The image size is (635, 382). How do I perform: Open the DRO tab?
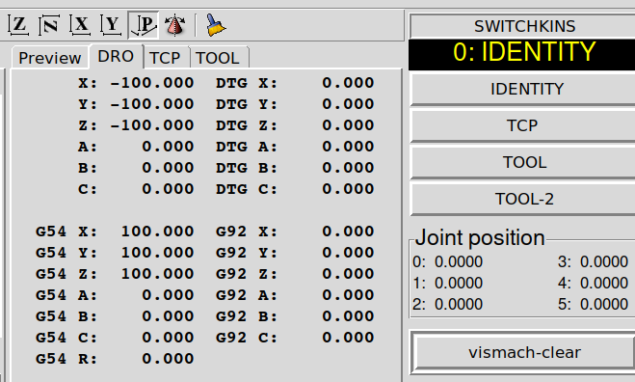click(116, 56)
